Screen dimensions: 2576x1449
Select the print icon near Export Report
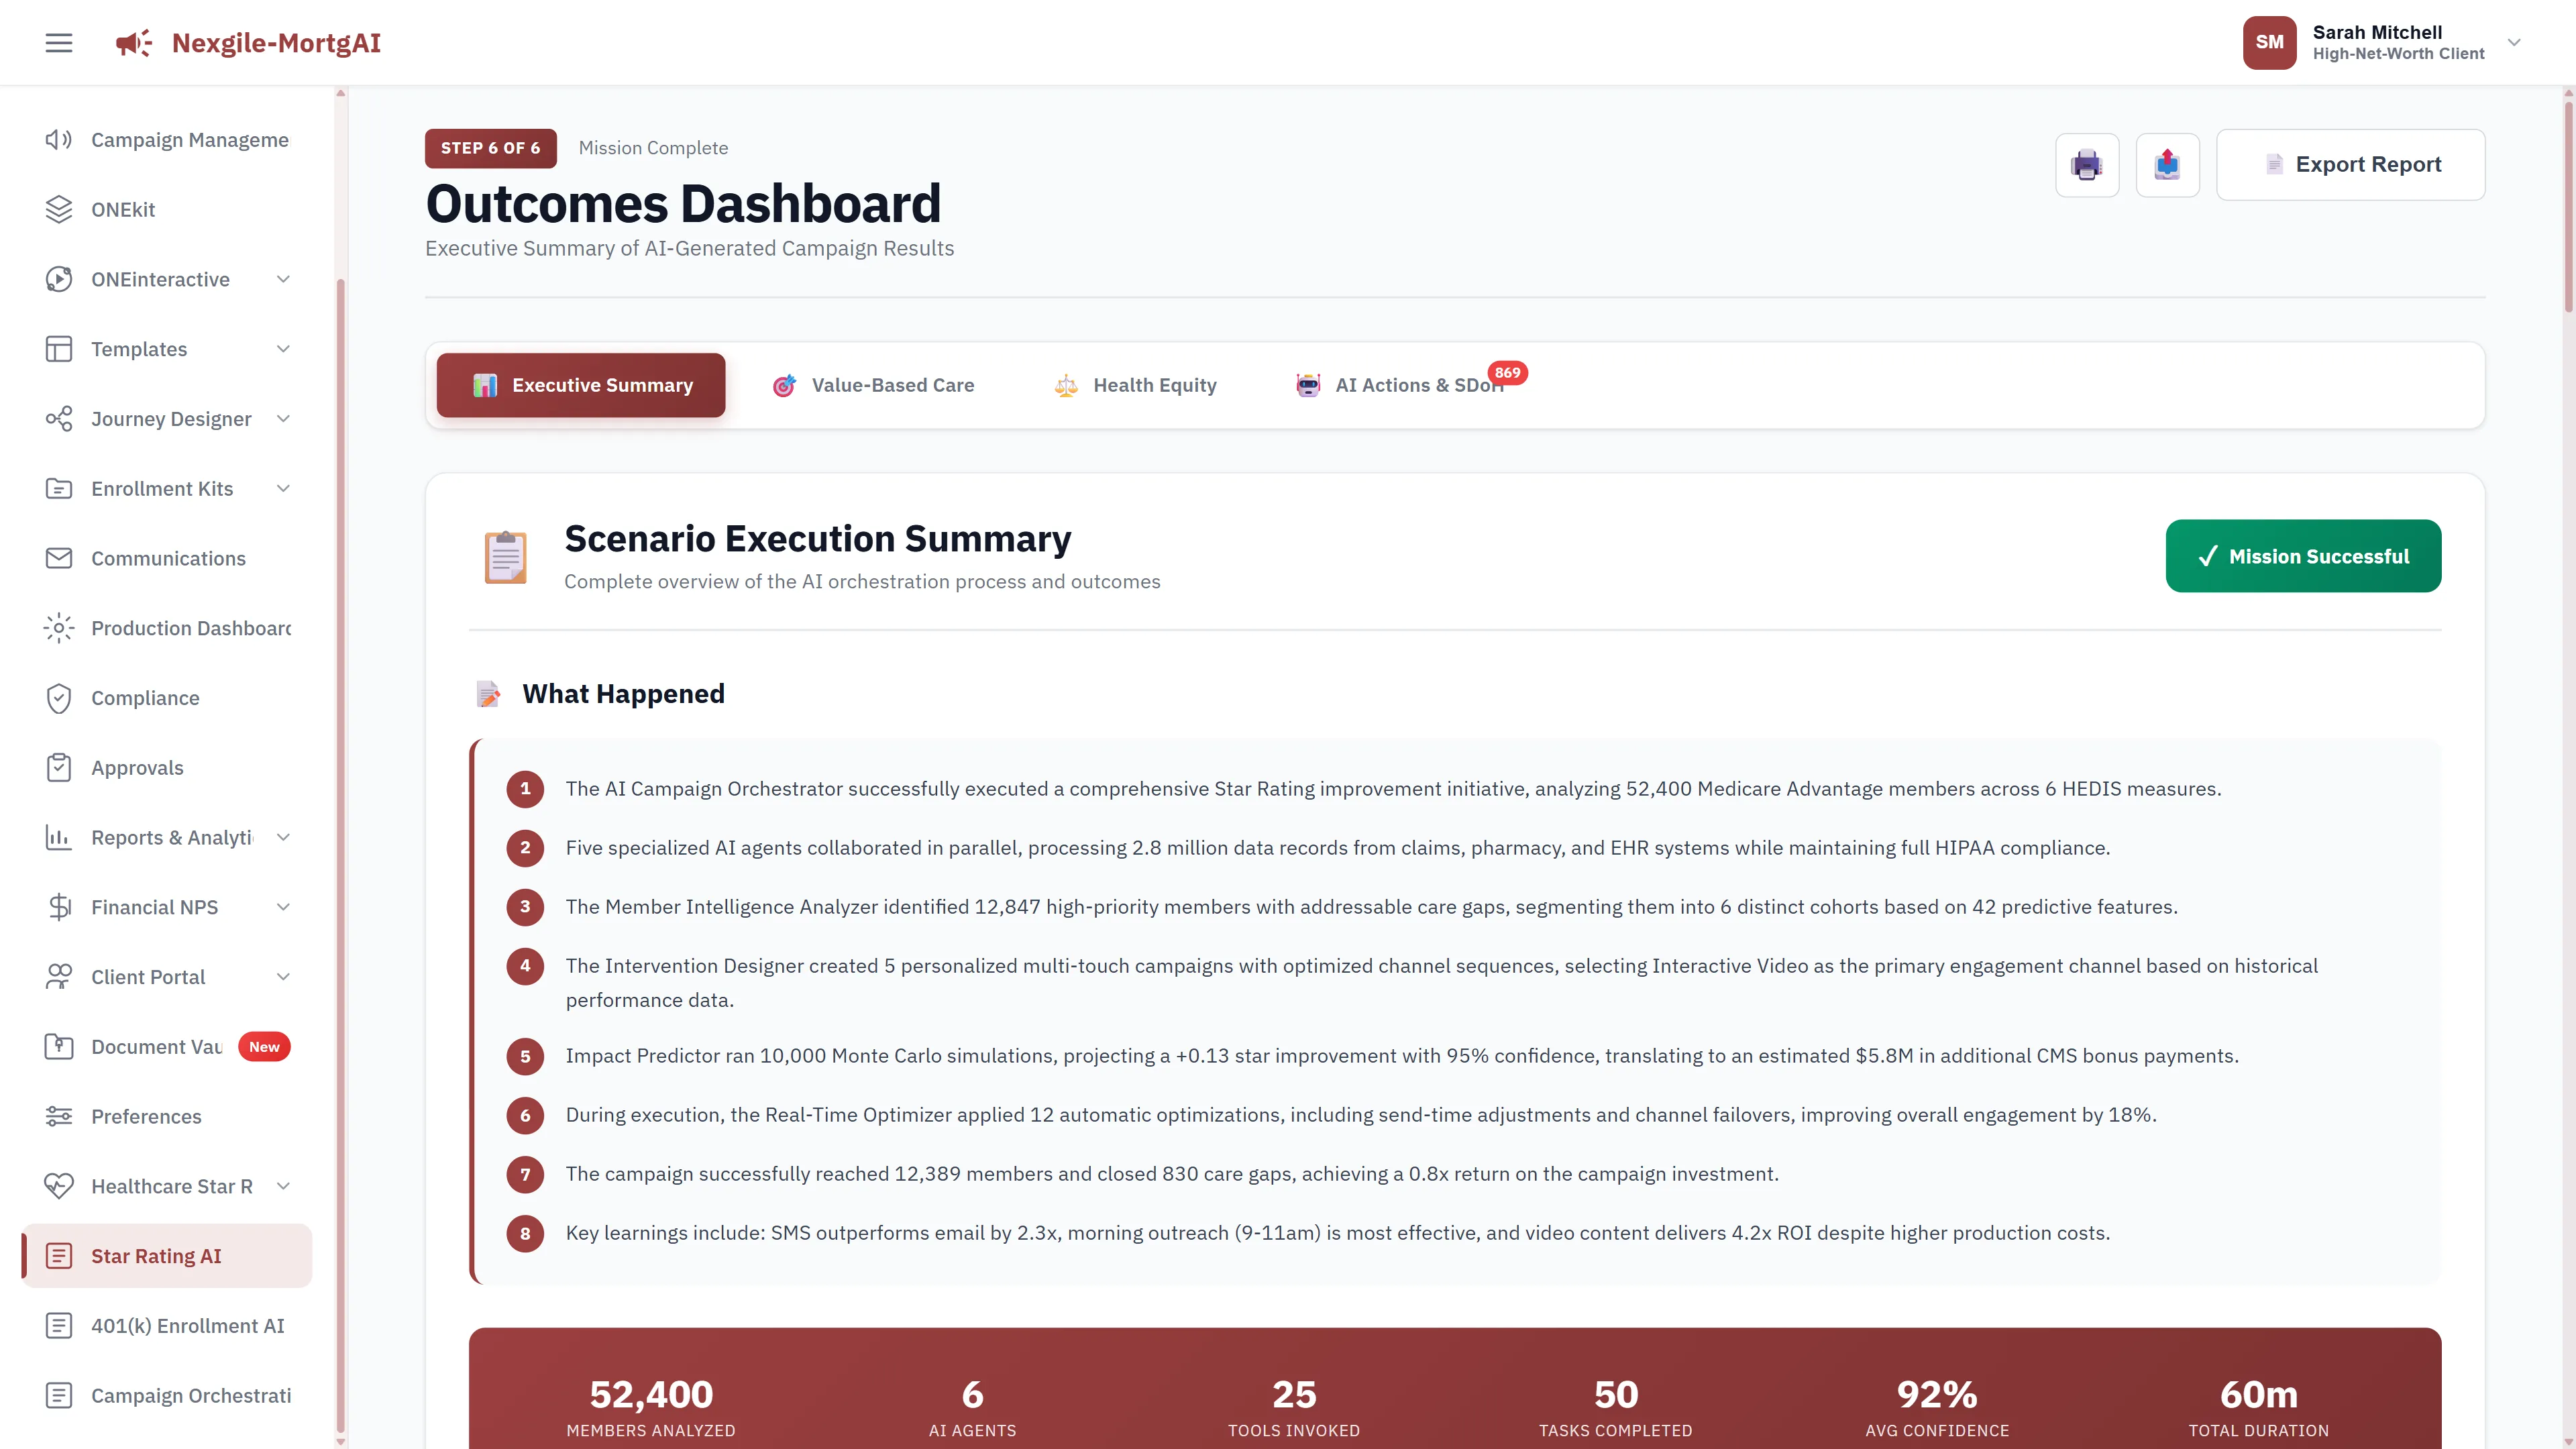2087,164
